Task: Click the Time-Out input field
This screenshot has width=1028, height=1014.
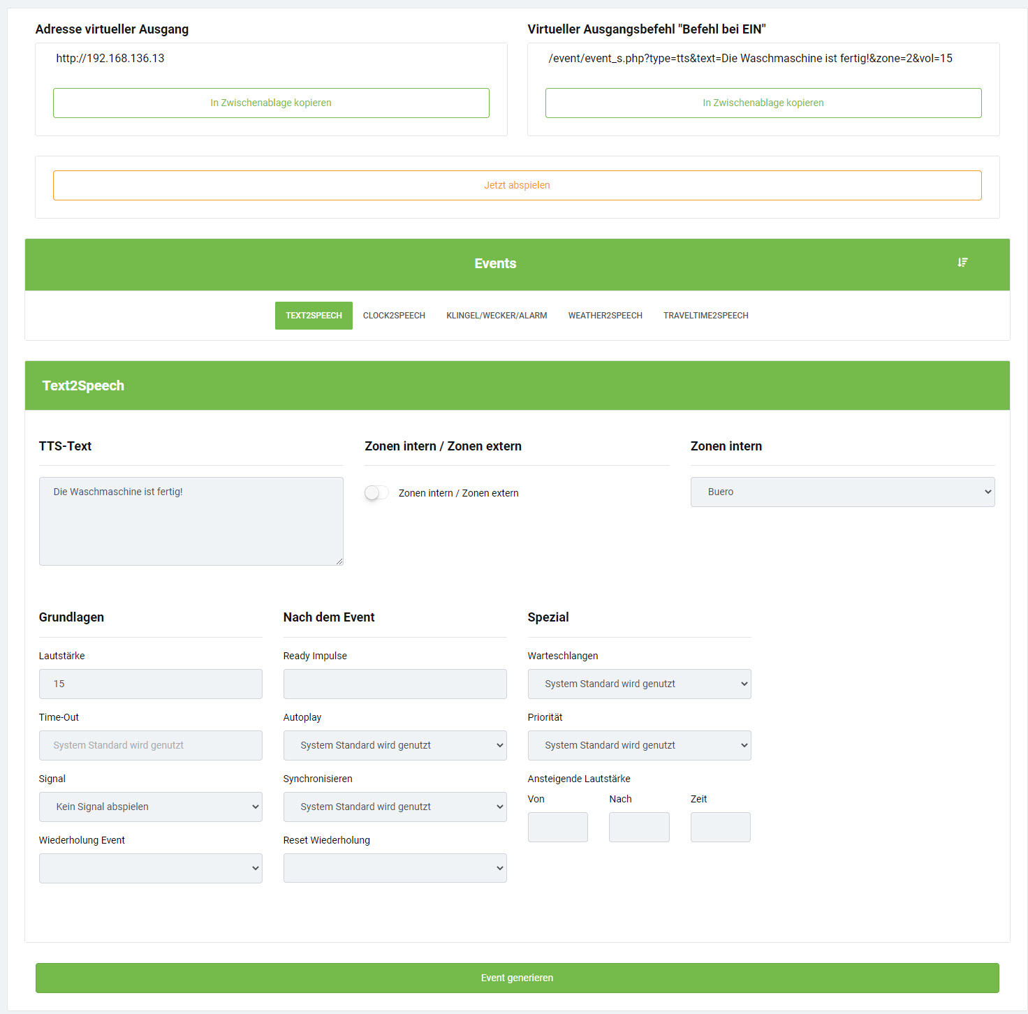Action: (150, 745)
